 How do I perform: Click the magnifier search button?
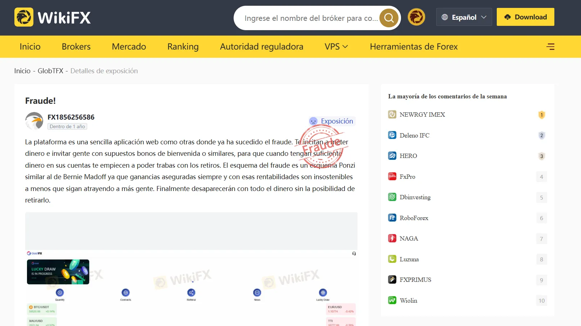(389, 18)
